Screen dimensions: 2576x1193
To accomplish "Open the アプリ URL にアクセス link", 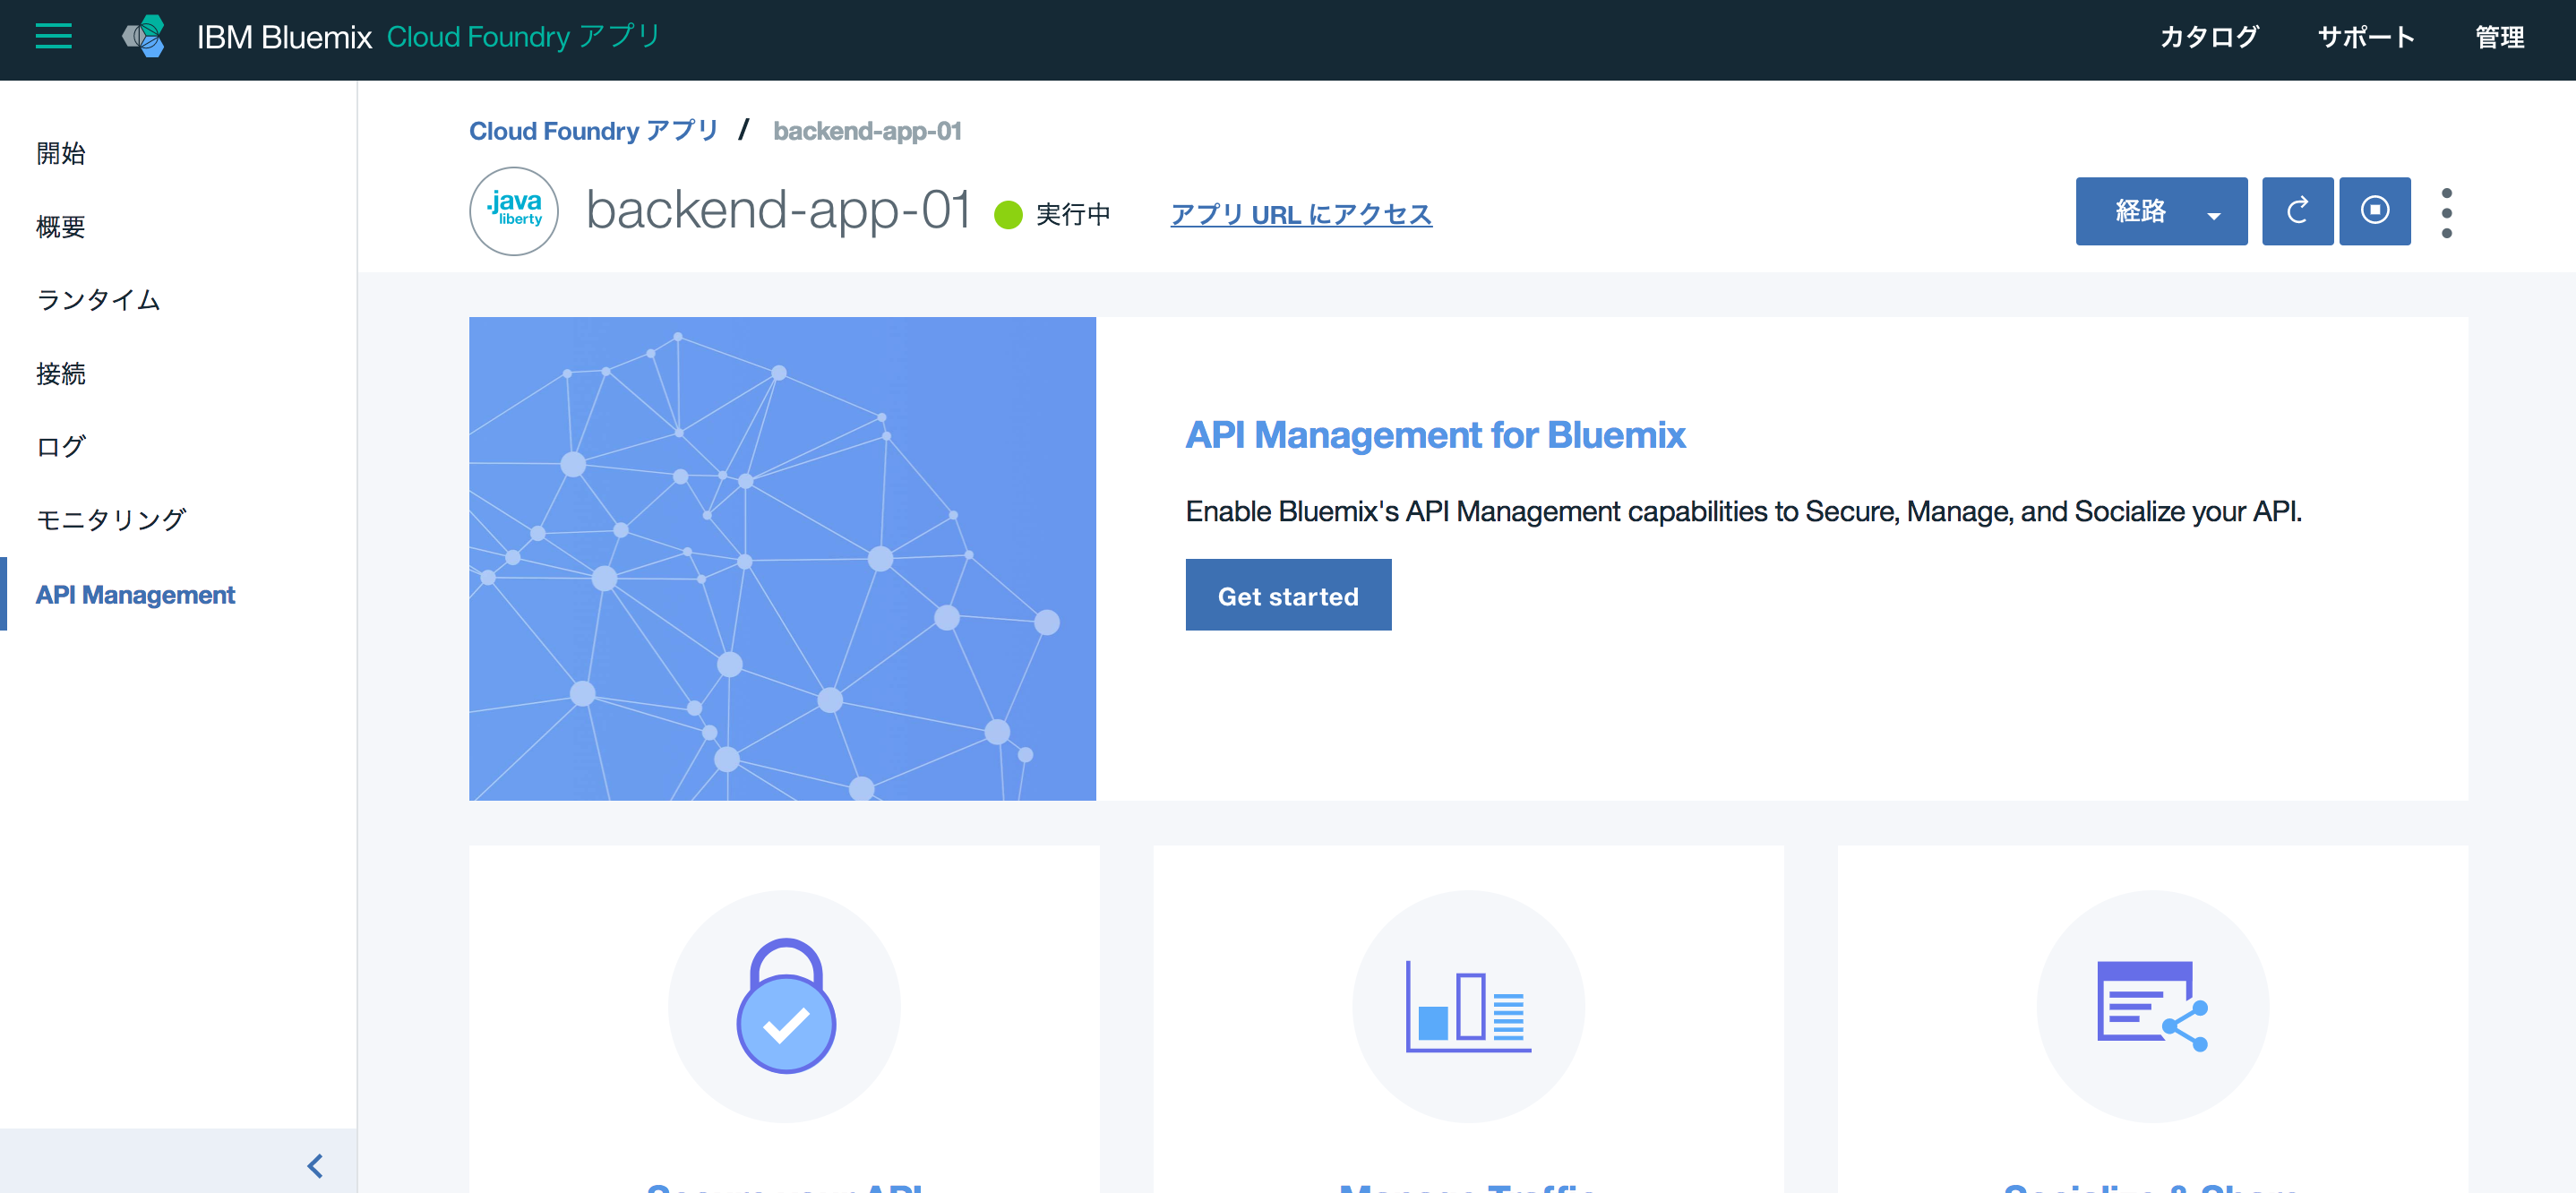I will (1300, 214).
